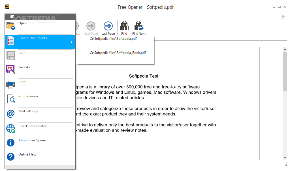Click the Print Preview magnifier icon
The height and width of the screenshot is (171, 292).
11,99
